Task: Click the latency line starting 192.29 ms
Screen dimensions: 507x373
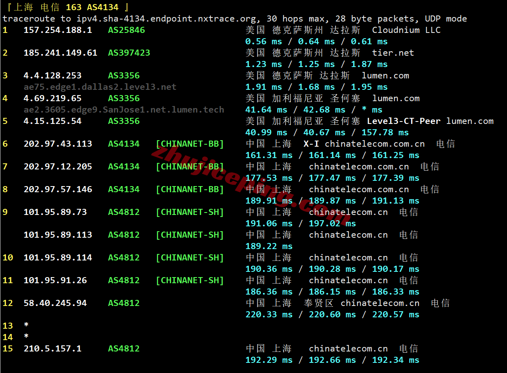Action: coord(332,360)
